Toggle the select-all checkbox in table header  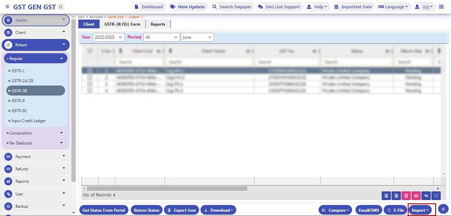90,51
